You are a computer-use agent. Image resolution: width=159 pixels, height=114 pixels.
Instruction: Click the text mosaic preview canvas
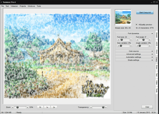[57, 56]
